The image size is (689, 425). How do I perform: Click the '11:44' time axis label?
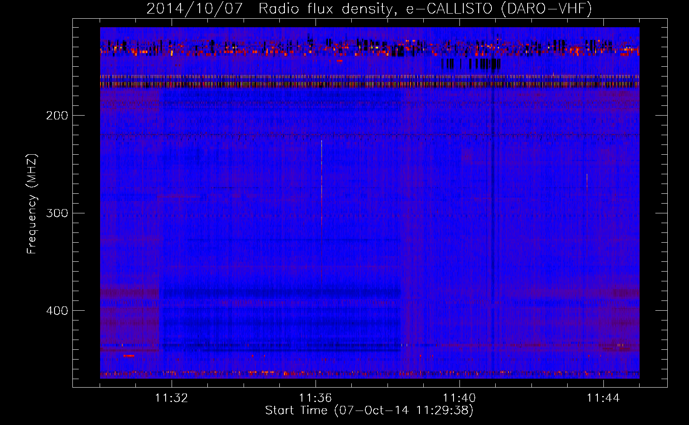pos(603,398)
